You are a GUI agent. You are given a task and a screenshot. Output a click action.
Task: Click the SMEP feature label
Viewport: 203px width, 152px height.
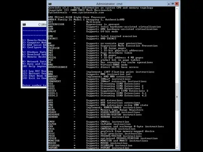[51, 46]
